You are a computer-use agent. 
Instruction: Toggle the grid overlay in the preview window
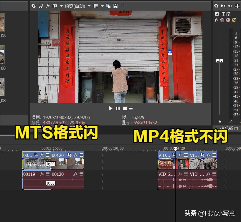[x=95, y=6]
